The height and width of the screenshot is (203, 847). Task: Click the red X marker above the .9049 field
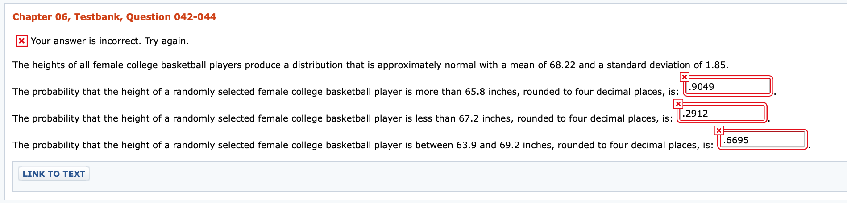pos(685,77)
